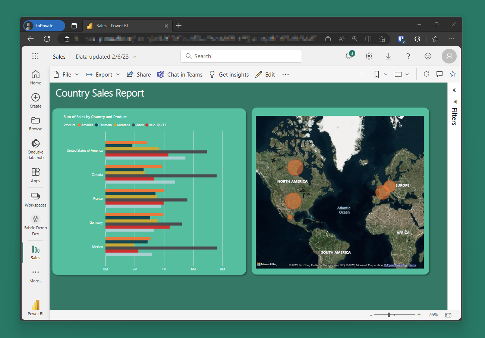
Task: Select the Sales report in the sidebar
Action: [x=35, y=252]
